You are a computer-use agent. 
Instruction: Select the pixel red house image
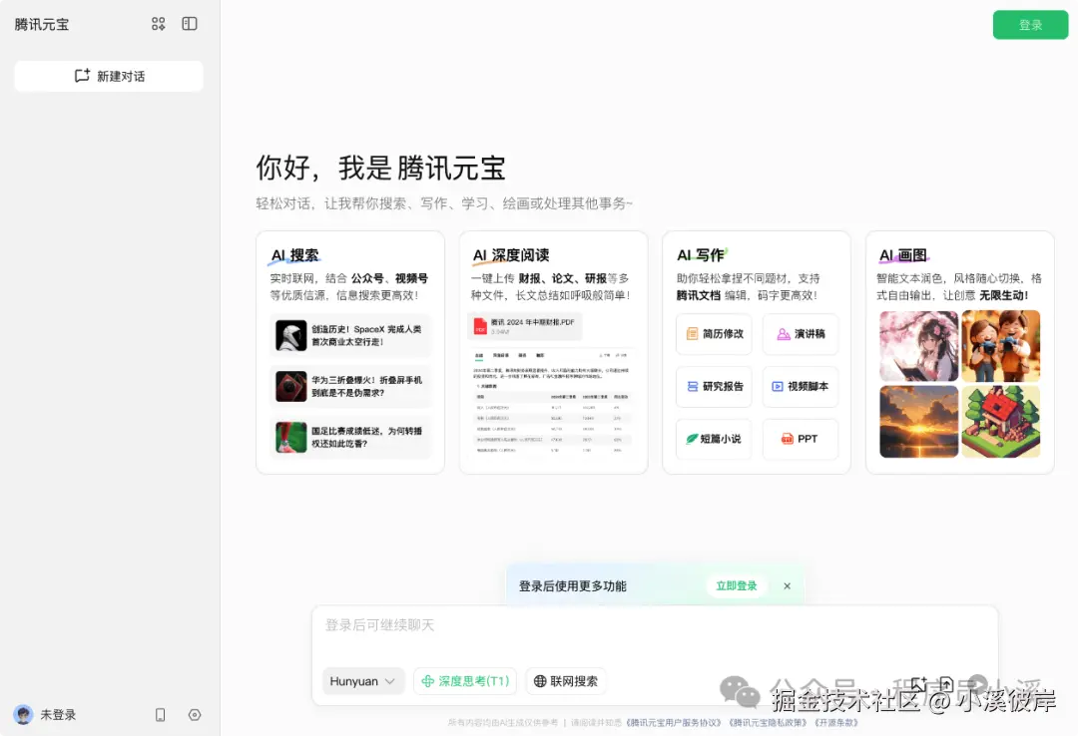pyautogui.click(x=1001, y=421)
